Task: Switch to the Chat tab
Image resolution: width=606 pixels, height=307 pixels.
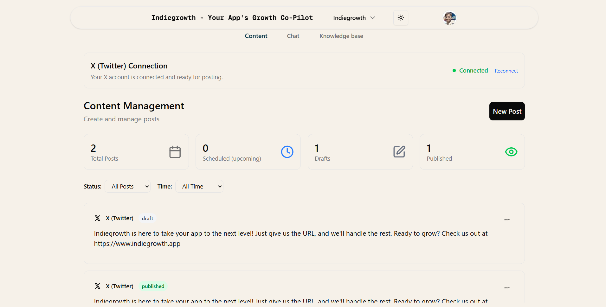Action: (293, 36)
